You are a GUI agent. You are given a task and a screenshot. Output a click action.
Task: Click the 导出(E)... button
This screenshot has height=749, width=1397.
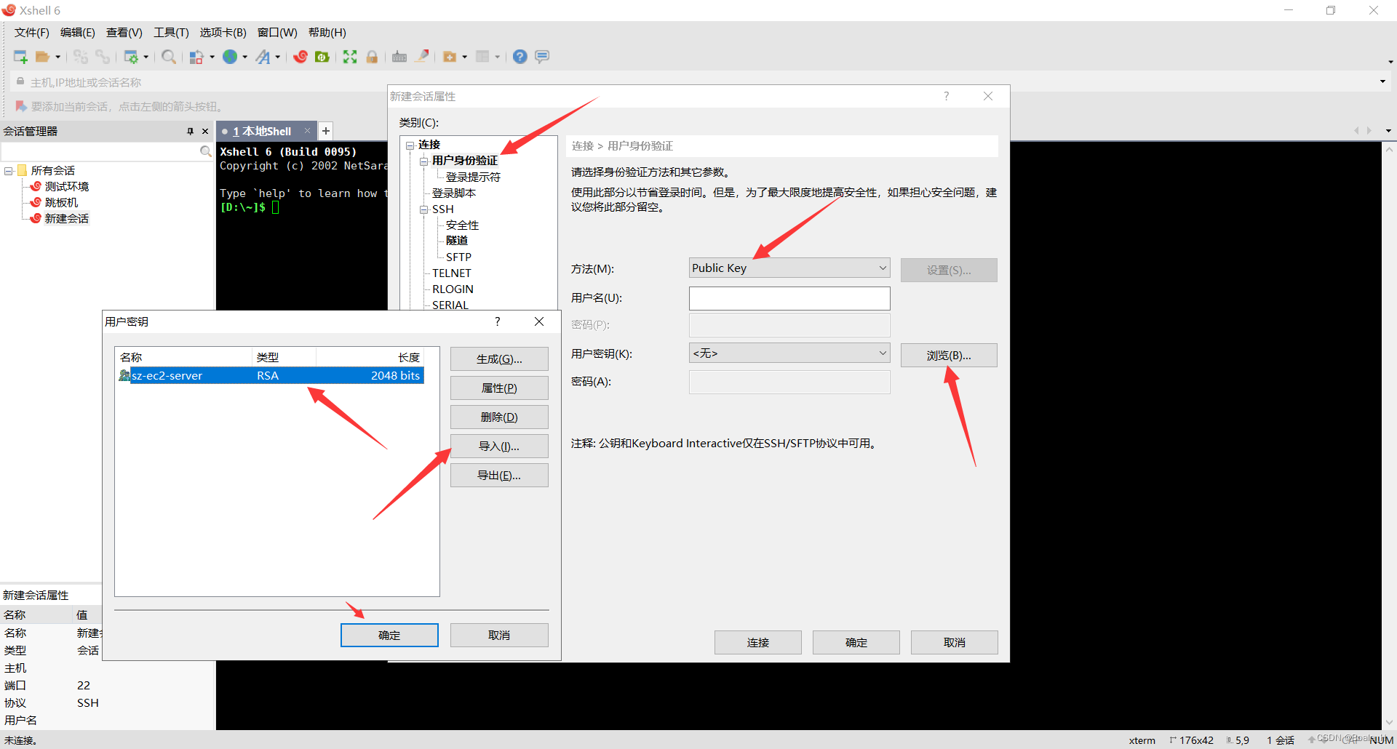click(499, 476)
